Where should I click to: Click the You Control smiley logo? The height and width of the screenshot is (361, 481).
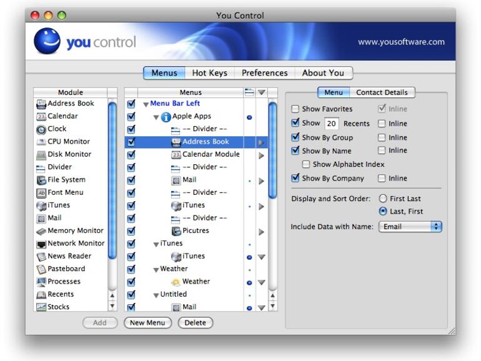(47, 41)
